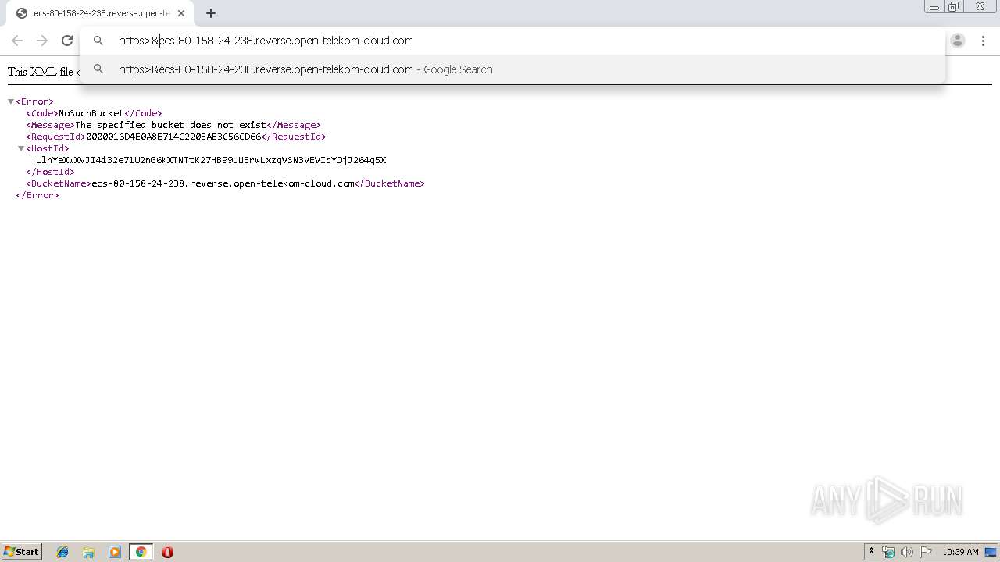The width and height of the screenshot is (1000, 562).
Task: Click the NoSuchBucket code text
Action: pyautogui.click(x=91, y=113)
